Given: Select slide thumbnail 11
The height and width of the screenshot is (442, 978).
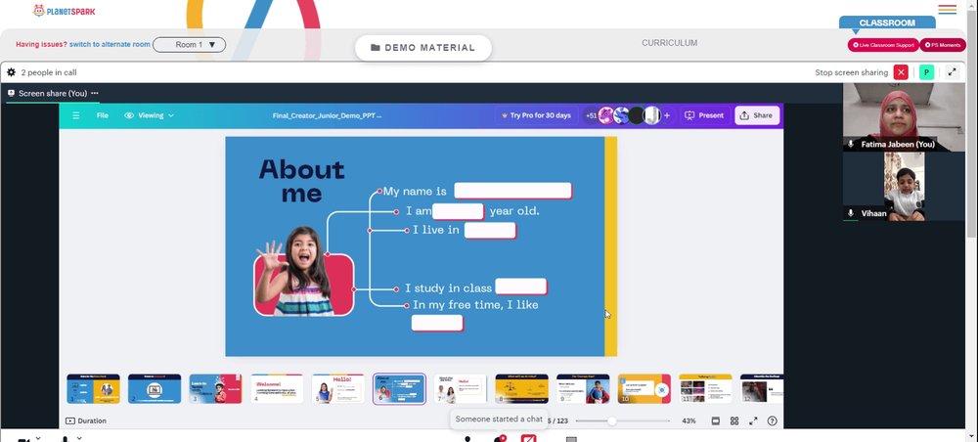Looking at the screenshot, I should coord(705,389).
